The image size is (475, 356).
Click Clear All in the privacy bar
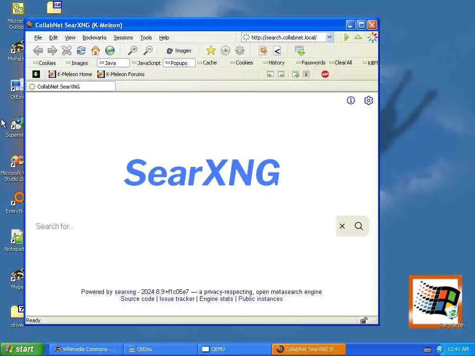point(341,63)
